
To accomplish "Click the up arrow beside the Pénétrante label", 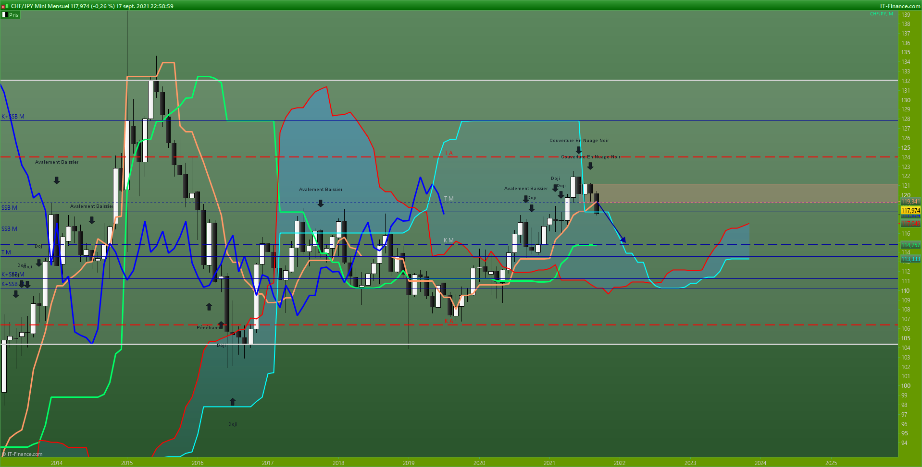I will tap(221, 325).
